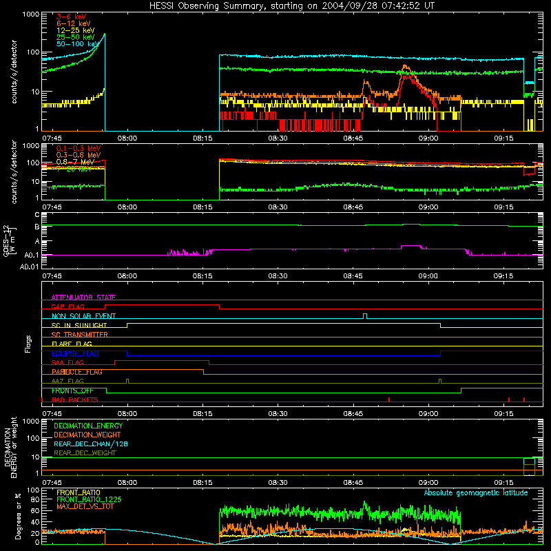Click the 09:00 tick under the decimation panel

428,483
